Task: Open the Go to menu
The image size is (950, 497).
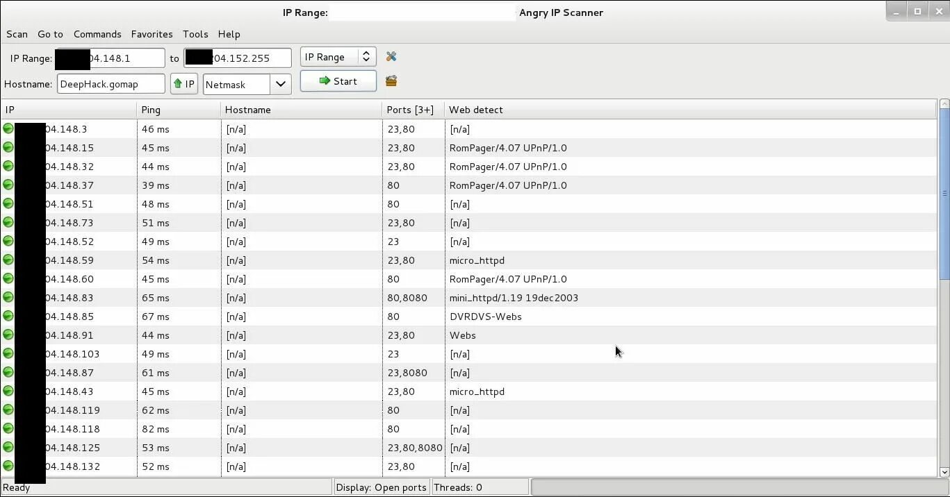Action: (x=50, y=34)
